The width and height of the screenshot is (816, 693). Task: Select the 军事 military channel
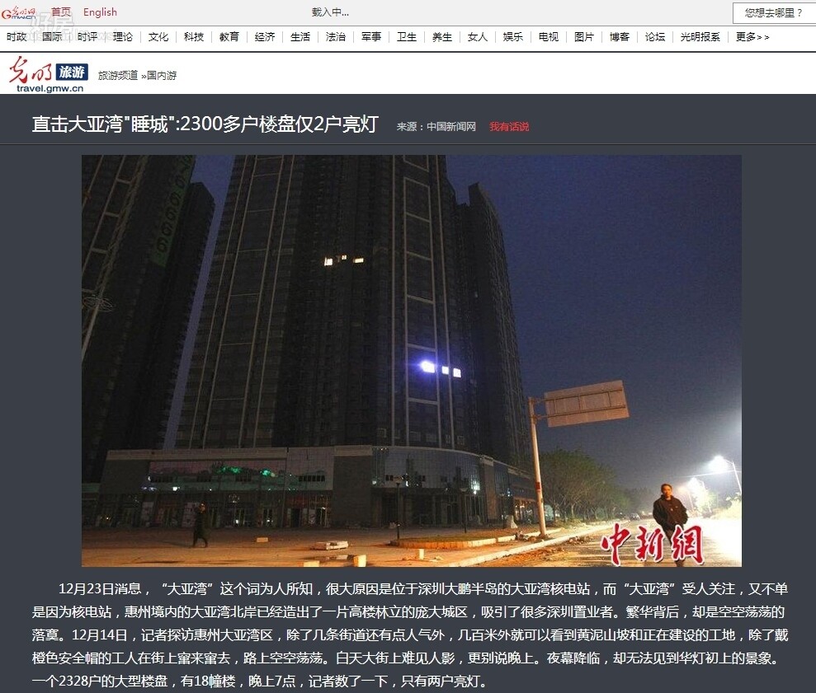pos(370,36)
